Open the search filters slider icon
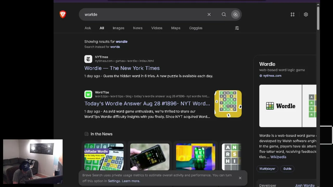The image size is (333, 187). [x=237, y=28]
